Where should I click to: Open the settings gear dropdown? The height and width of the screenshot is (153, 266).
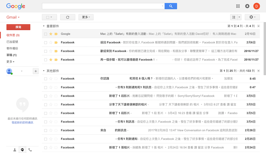pos(252,17)
